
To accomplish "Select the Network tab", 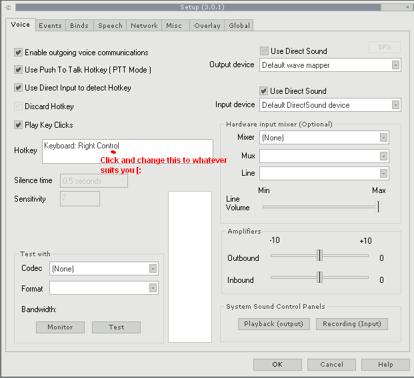I will pos(144,25).
